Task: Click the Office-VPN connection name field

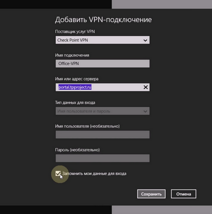Action: 103,63
